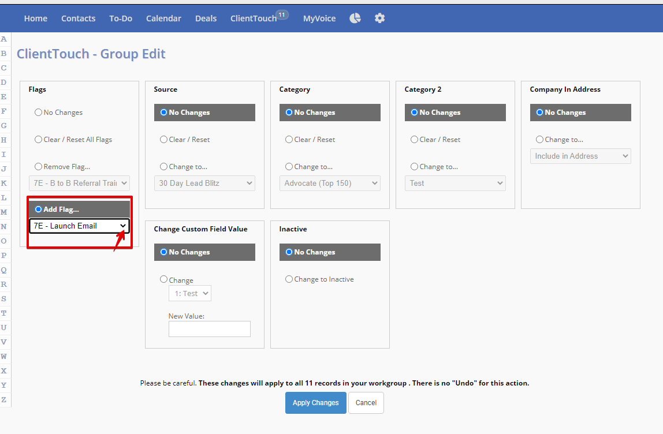The width and height of the screenshot is (663, 434).
Task: Choose Change to under Company In Address
Action: (x=539, y=140)
